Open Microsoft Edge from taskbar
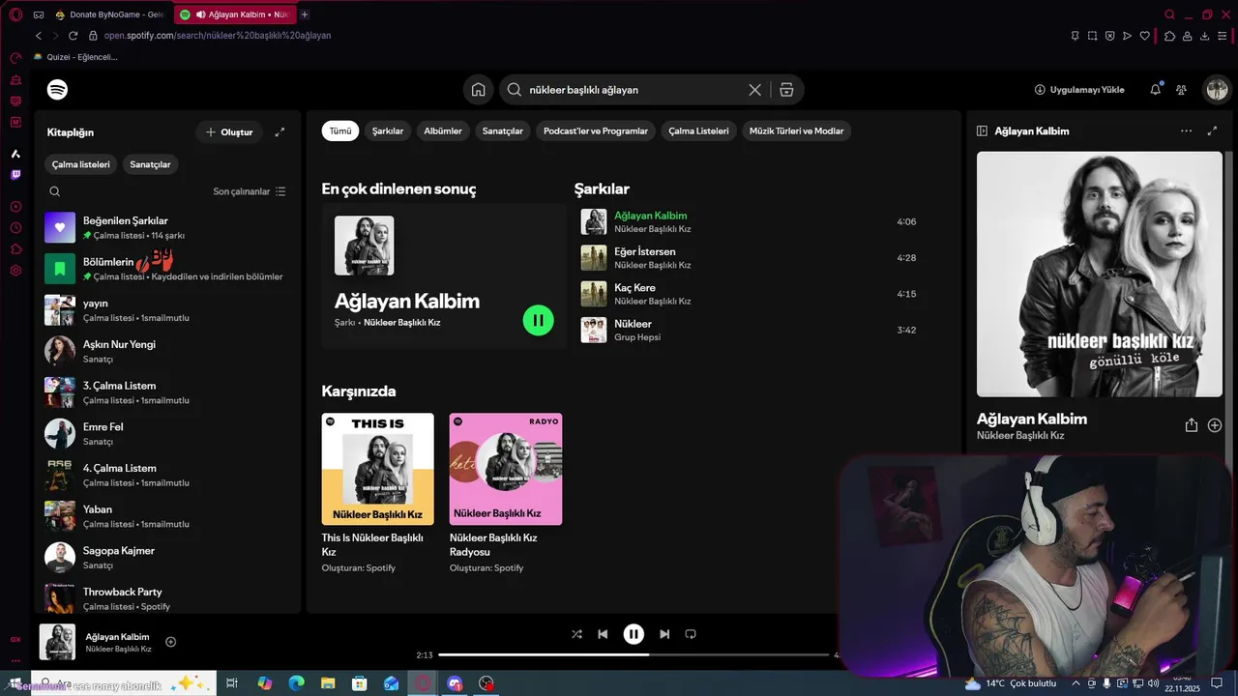This screenshot has height=696, width=1238. coord(296,683)
